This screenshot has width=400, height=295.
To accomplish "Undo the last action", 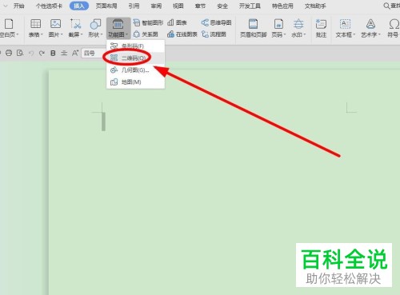I will pos(31,53).
